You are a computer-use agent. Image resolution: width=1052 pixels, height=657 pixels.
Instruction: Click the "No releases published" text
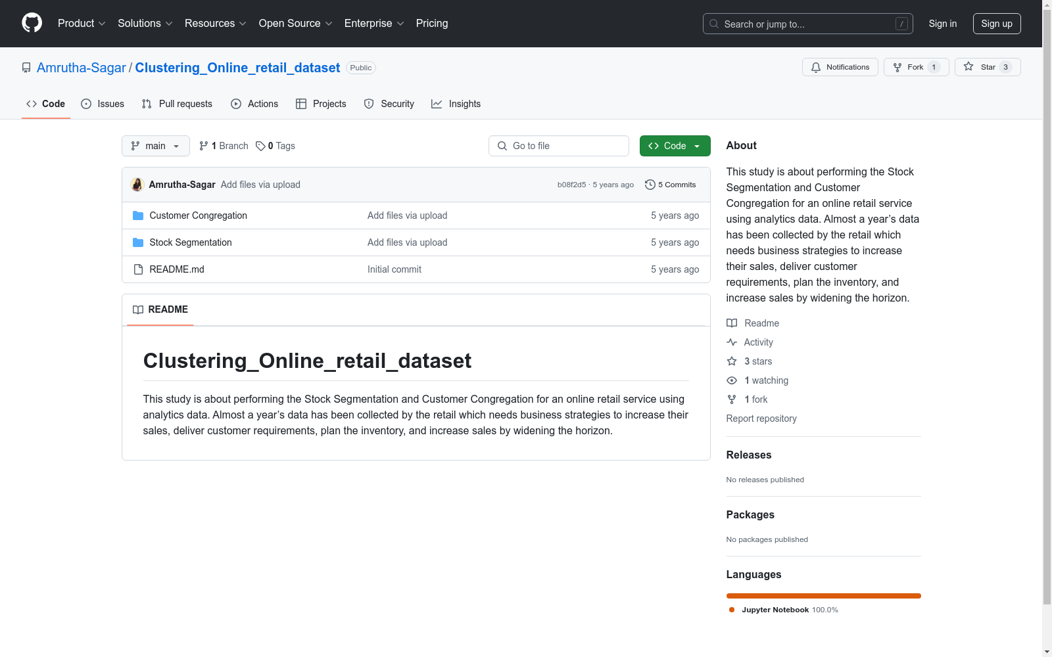point(765,480)
